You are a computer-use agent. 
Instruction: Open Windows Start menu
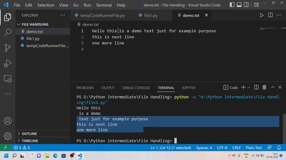pos(6,156)
